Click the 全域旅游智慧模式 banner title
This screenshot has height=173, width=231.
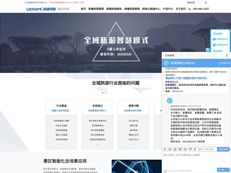point(116,40)
